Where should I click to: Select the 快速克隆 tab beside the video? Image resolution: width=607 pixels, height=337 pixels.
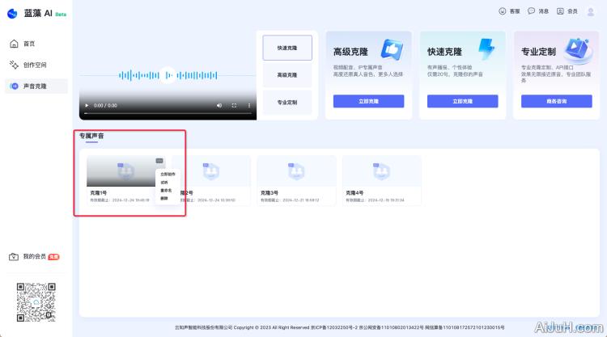coord(287,48)
